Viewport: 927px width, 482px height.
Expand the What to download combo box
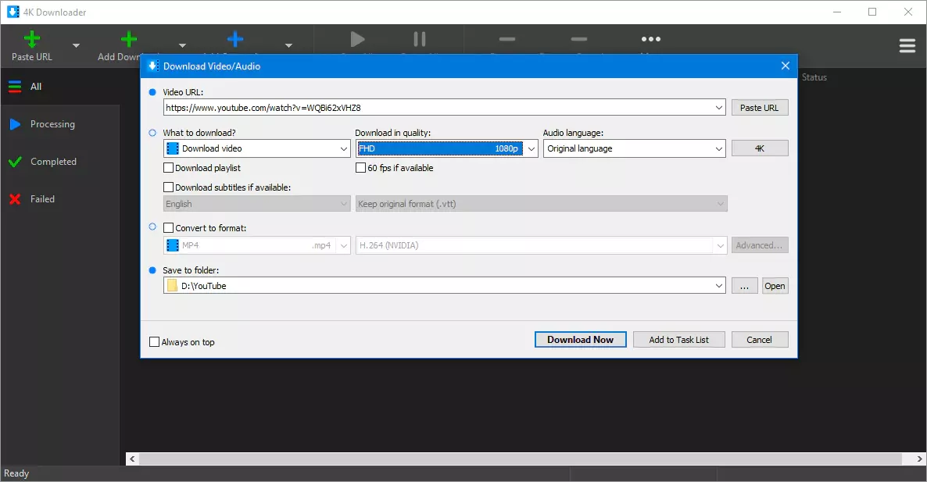(x=343, y=148)
